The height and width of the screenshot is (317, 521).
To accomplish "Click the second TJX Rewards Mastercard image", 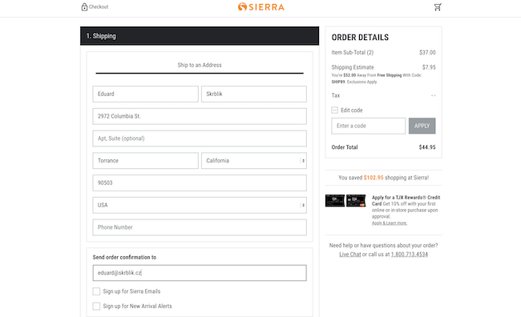I will coord(356,200).
